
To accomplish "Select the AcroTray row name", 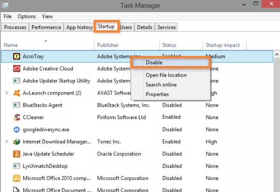I will click(33, 56).
